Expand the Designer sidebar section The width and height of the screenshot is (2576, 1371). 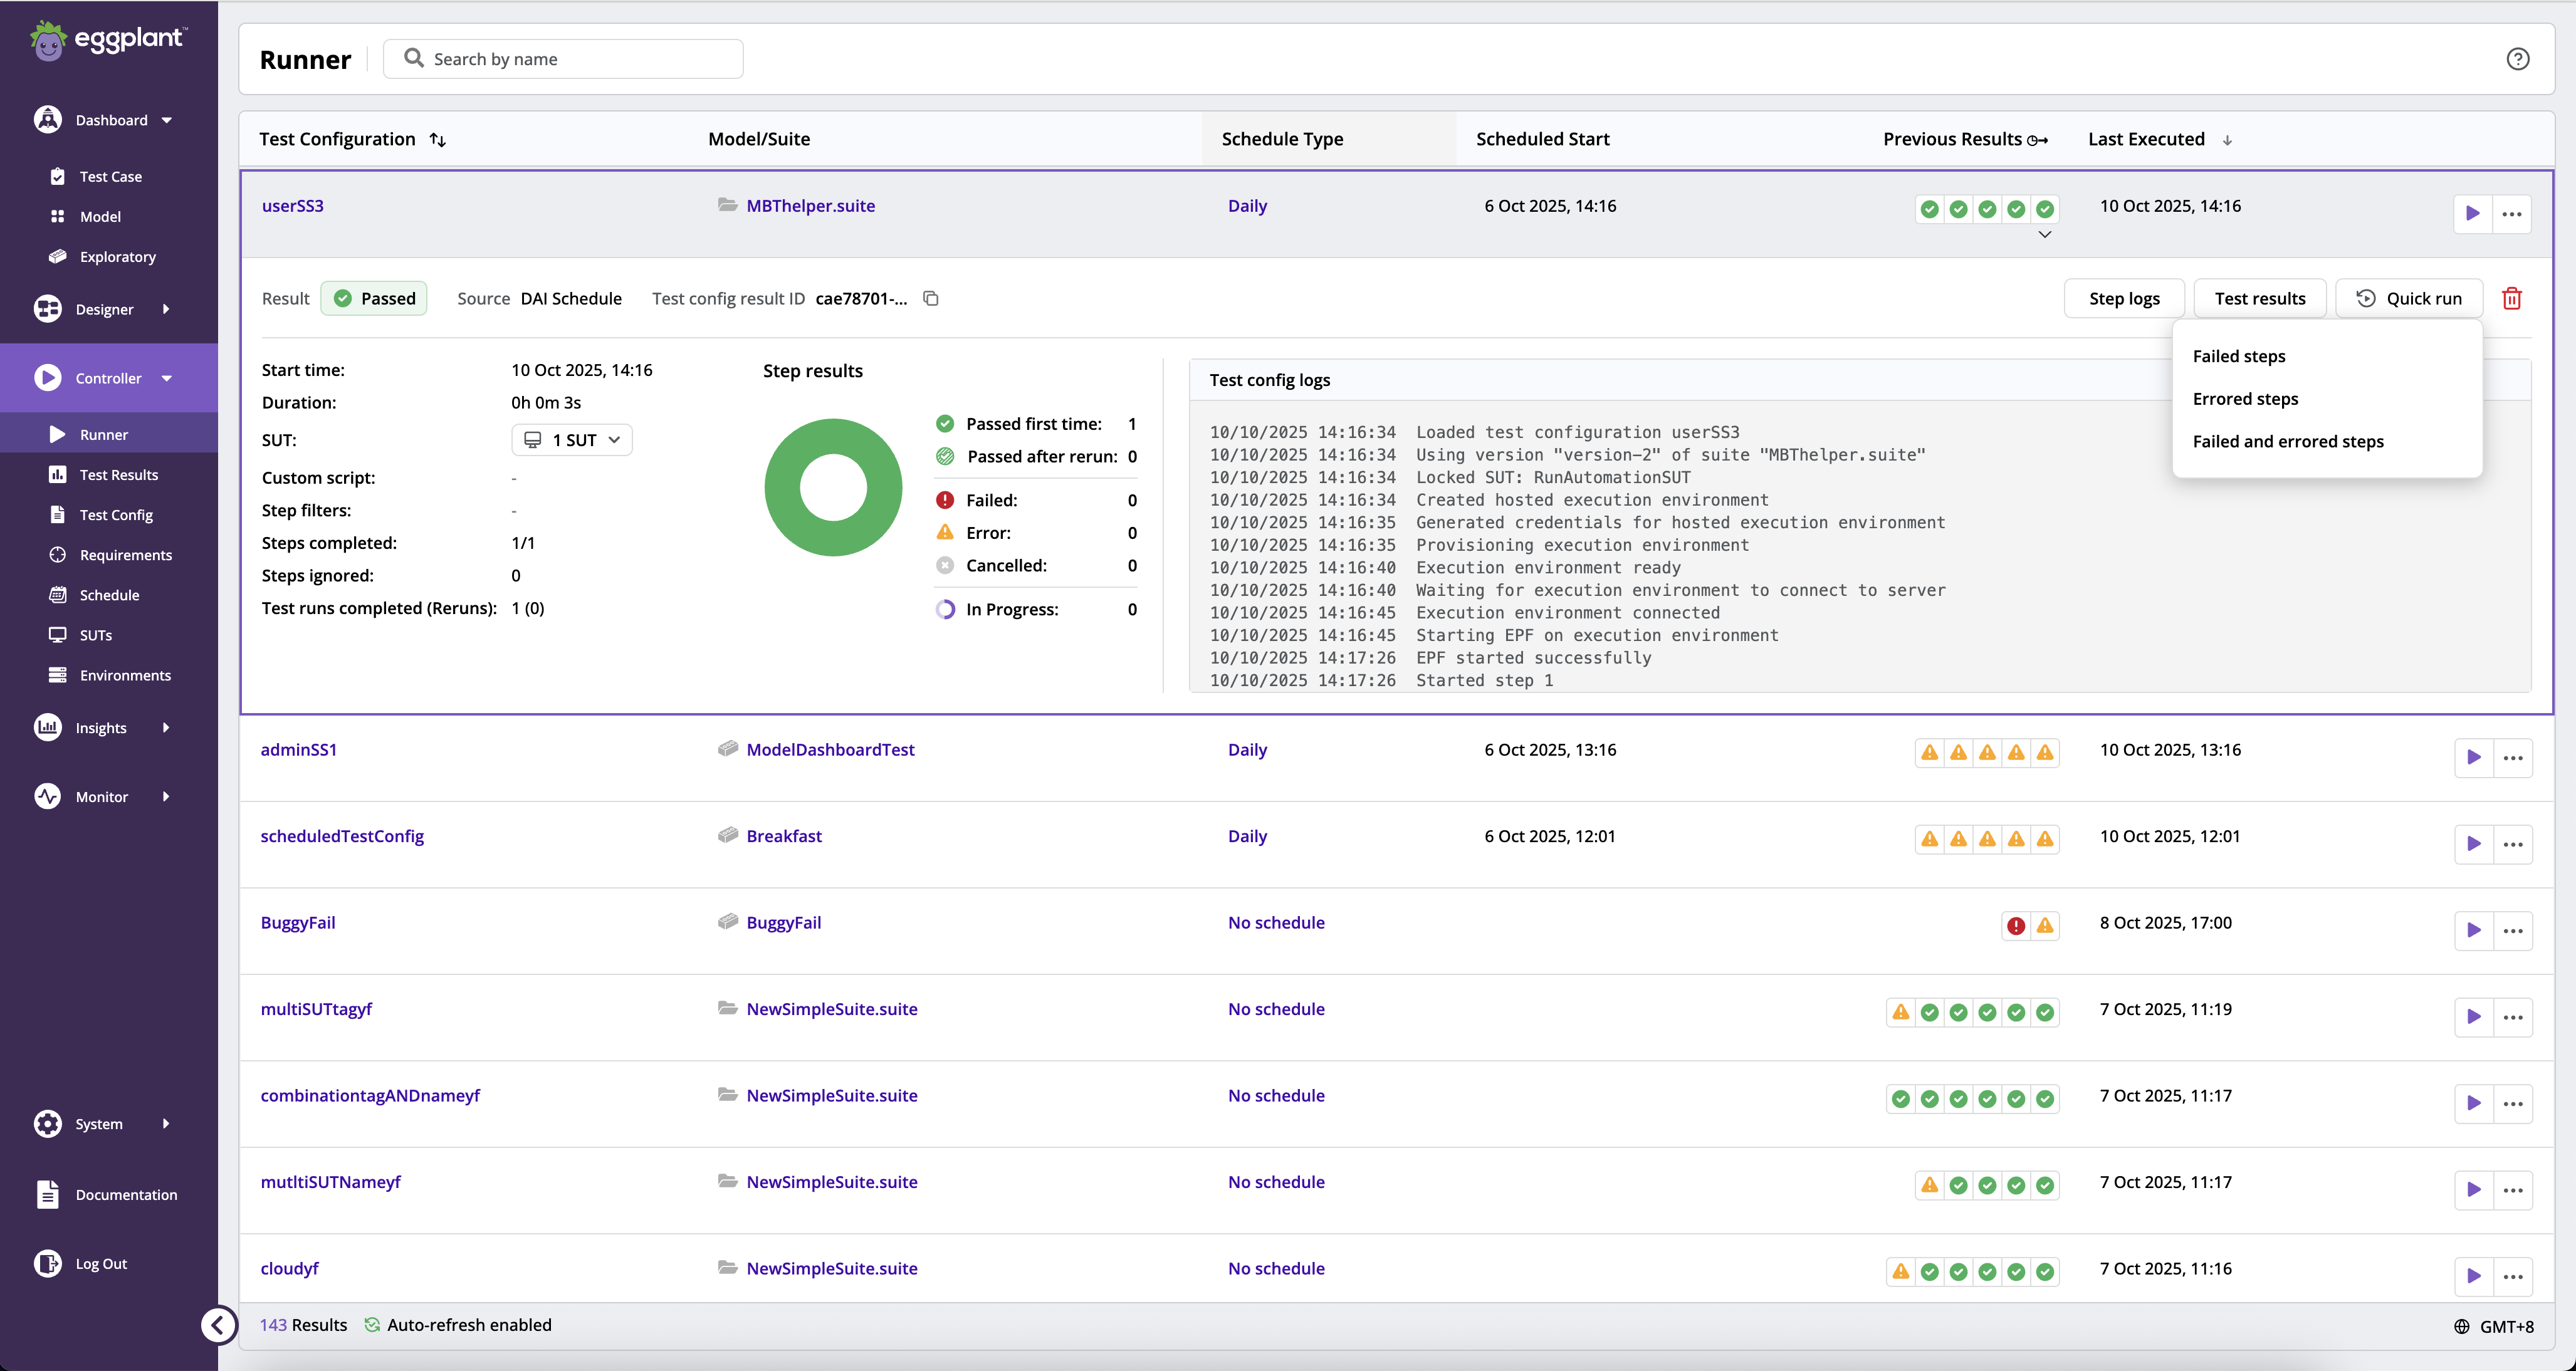(104, 309)
